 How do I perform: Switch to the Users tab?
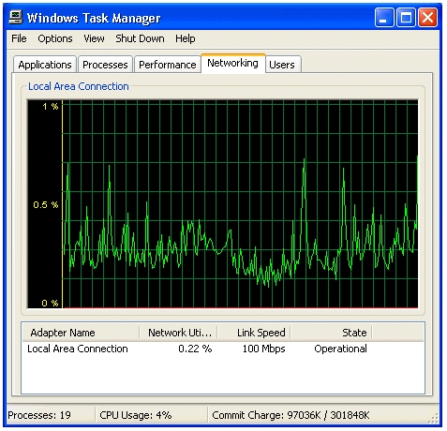(x=282, y=65)
